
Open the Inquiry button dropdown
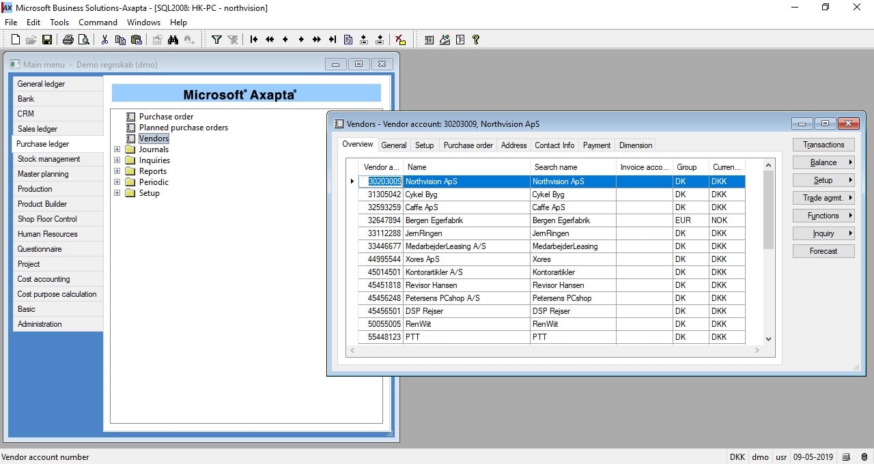(823, 233)
